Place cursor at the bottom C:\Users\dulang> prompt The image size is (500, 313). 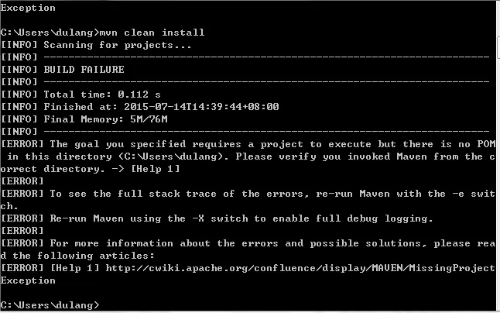click(50, 305)
